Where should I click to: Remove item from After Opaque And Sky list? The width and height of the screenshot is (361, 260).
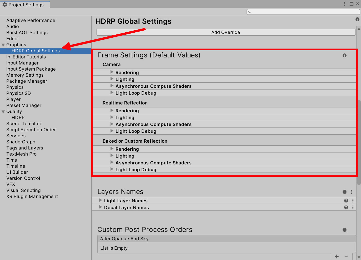346,256
